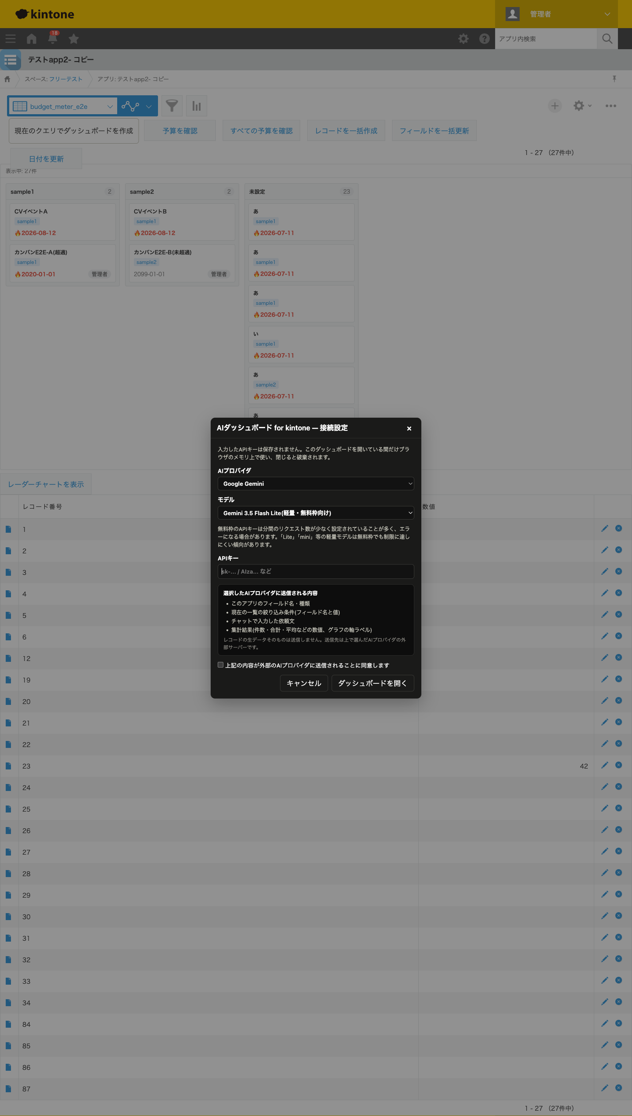Open the カンバンE2E-A(超過) card
This screenshot has width=632, height=1116.
click(x=63, y=263)
